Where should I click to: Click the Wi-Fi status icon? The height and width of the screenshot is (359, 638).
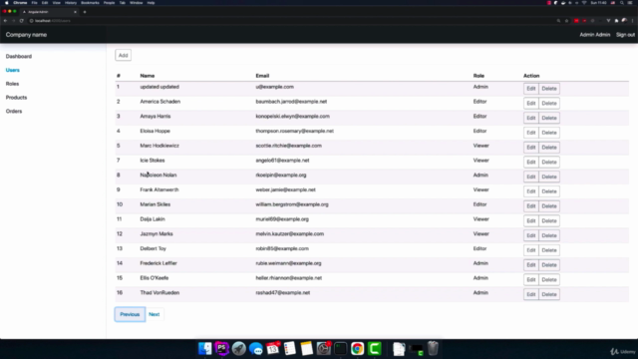click(584, 3)
